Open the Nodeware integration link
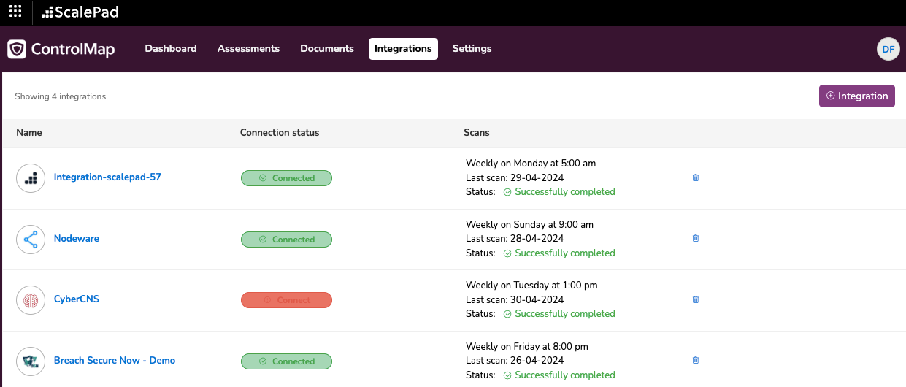Viewport: 906px width, 387px height. pyautogui.click(x=77, y=239)
